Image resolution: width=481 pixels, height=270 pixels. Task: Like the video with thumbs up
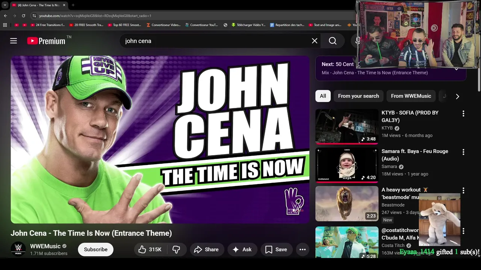point(150,249)
